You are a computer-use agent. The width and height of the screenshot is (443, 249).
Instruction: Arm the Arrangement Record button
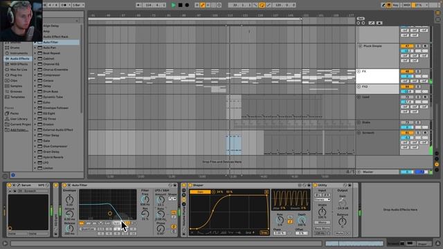[x=187, y=5]
